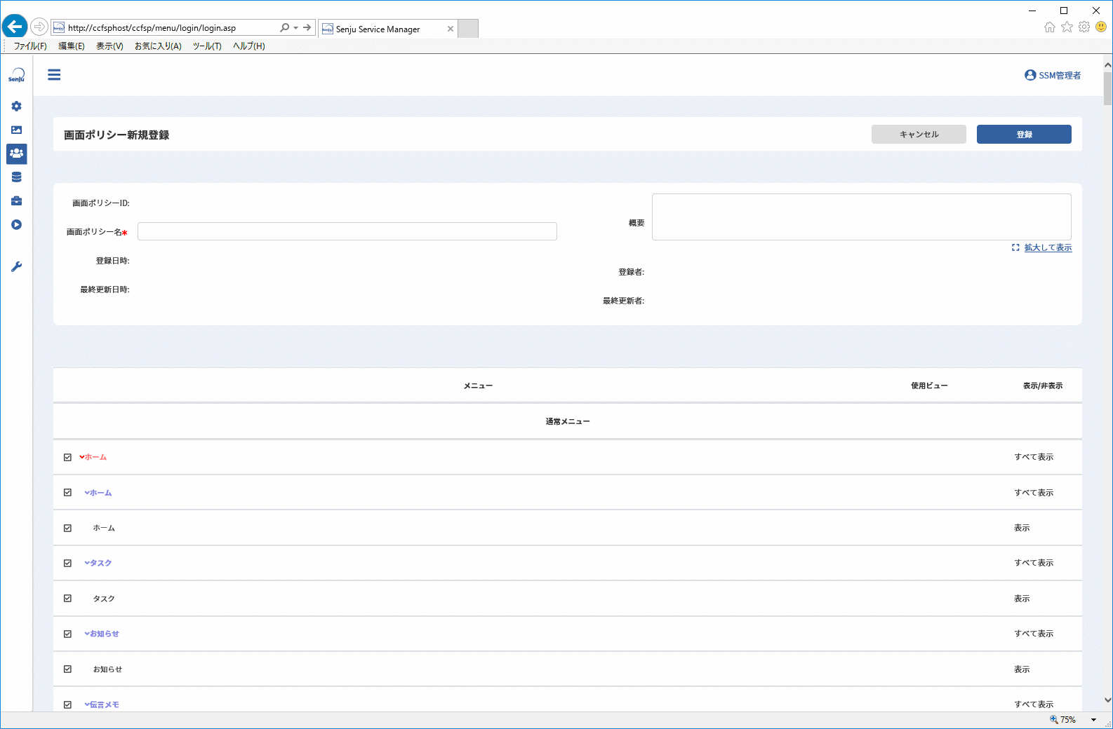Uncheck the black ホーム item checkbox

(67, 528)
